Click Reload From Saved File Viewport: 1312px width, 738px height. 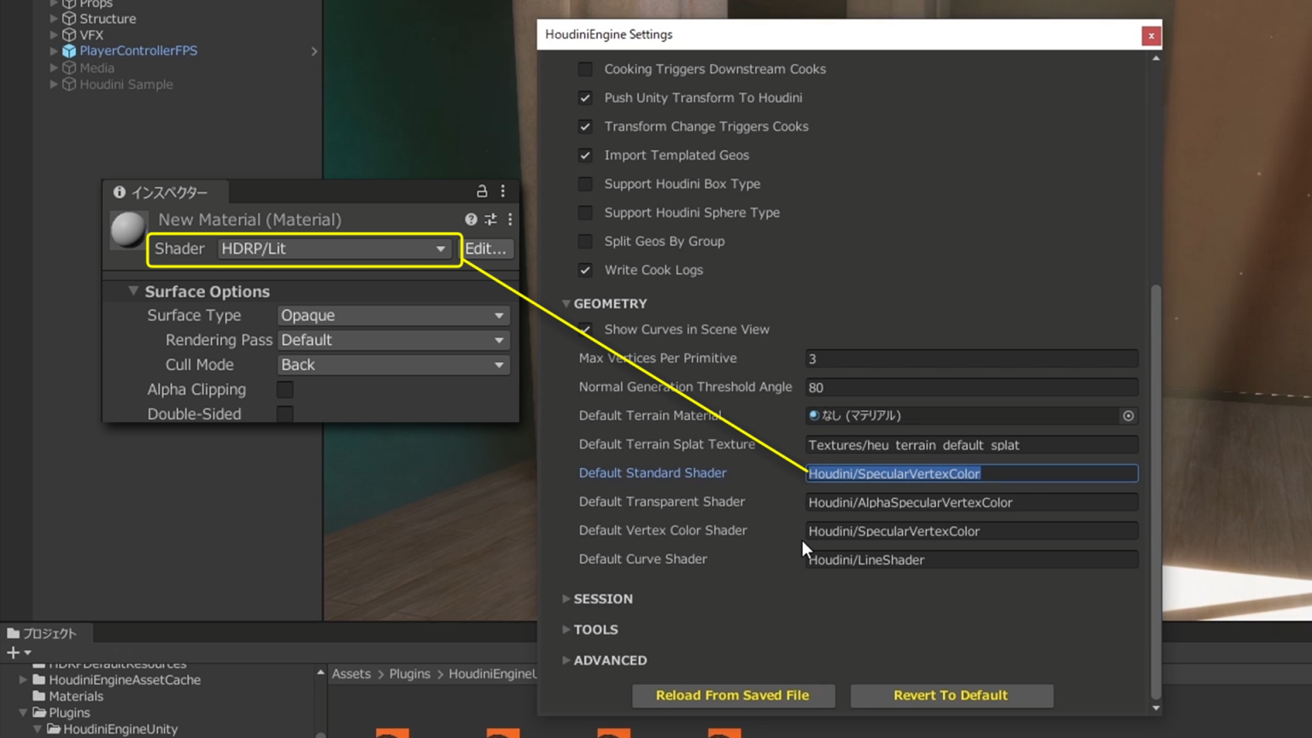click(x=732, y=695)
